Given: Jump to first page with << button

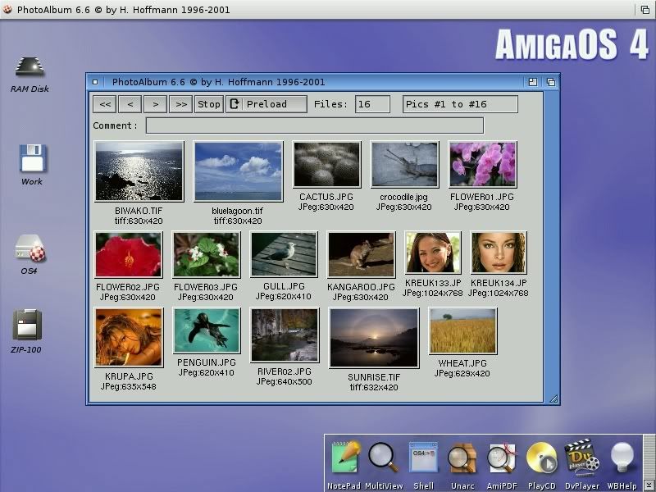Looking at the screenshot, I should click(104, 104).
